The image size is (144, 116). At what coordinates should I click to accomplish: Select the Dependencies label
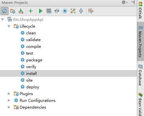[33, 107]
